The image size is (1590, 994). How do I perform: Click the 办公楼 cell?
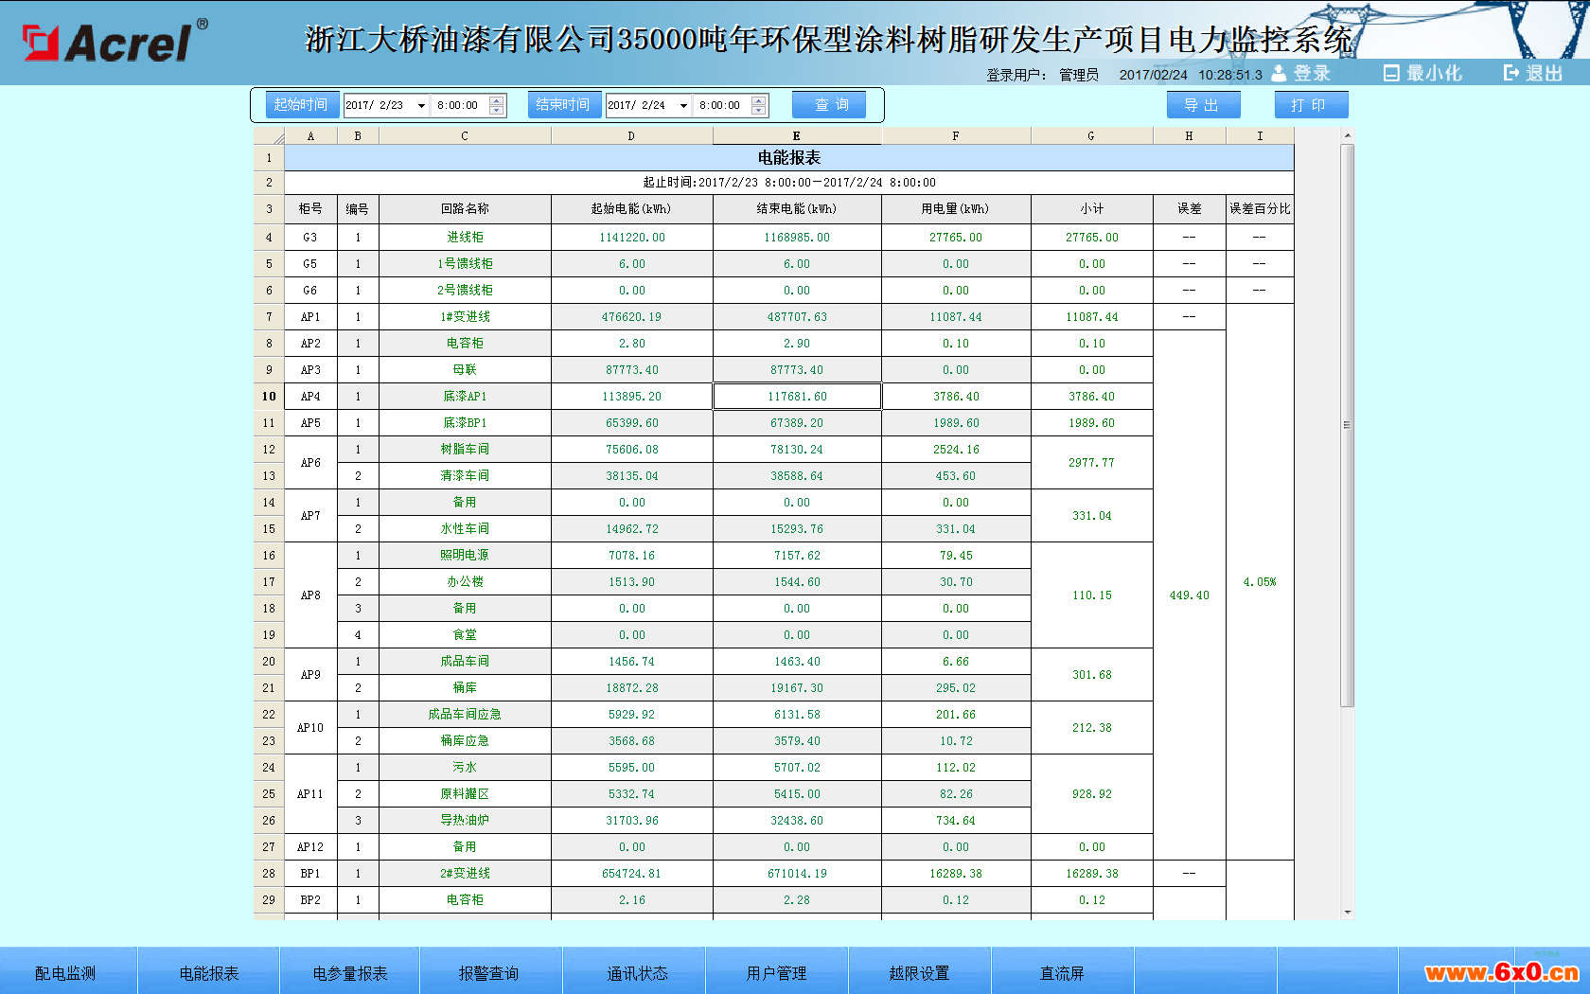(x=465, y=582)
